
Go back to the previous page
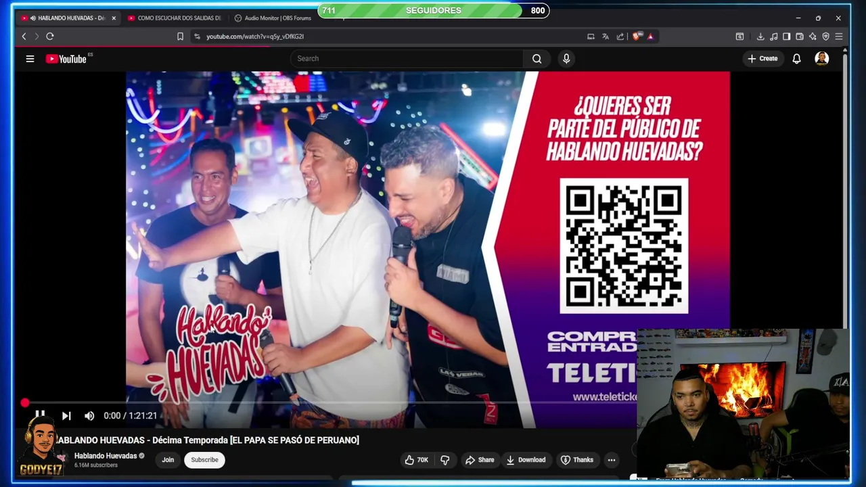pyautogui.click(x=24, y=37)
